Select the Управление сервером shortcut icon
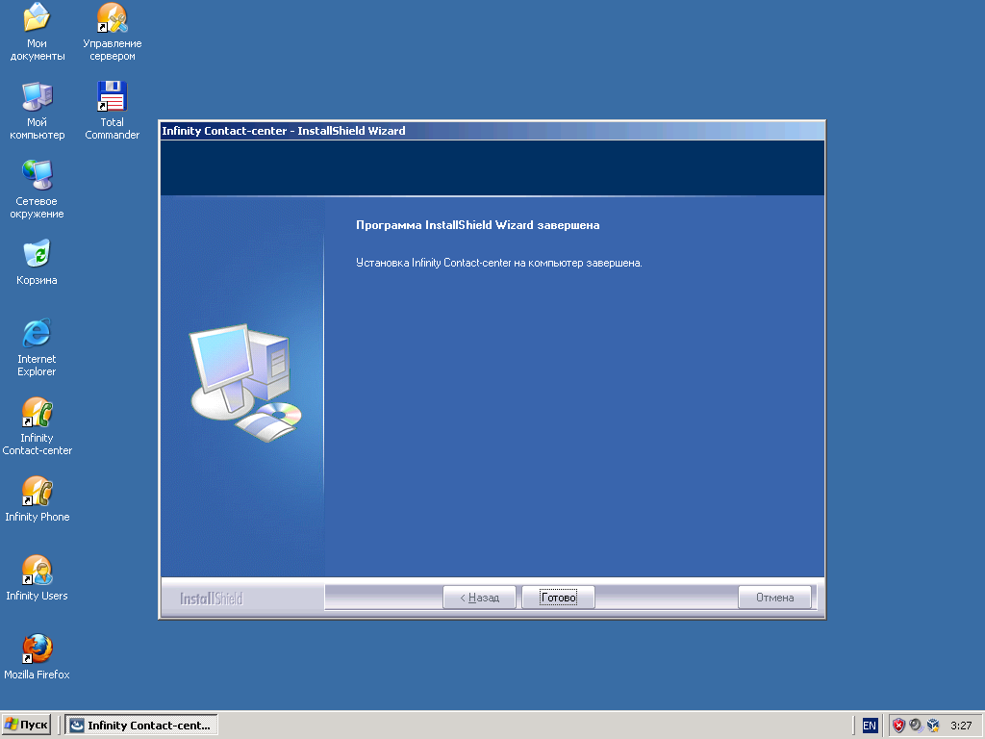 [112, 17]
